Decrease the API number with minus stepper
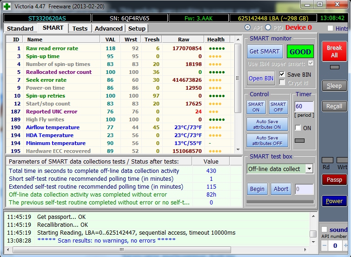351x257 pixels. [x=324, y=245]
